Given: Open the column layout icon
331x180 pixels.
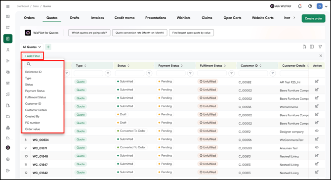Looking at the screenshot, I should click(x=312, y=46).
